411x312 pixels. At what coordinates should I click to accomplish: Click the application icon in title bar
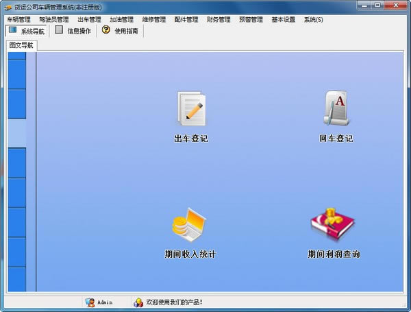(8, 8)
